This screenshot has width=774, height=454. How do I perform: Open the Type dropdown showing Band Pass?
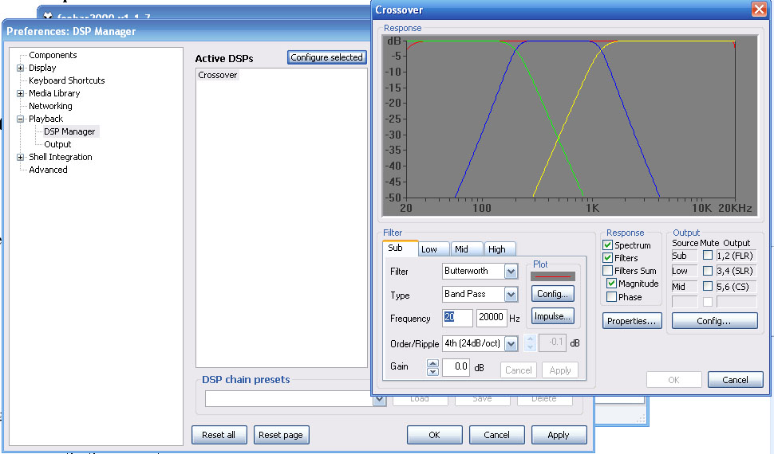coord(511,295)
